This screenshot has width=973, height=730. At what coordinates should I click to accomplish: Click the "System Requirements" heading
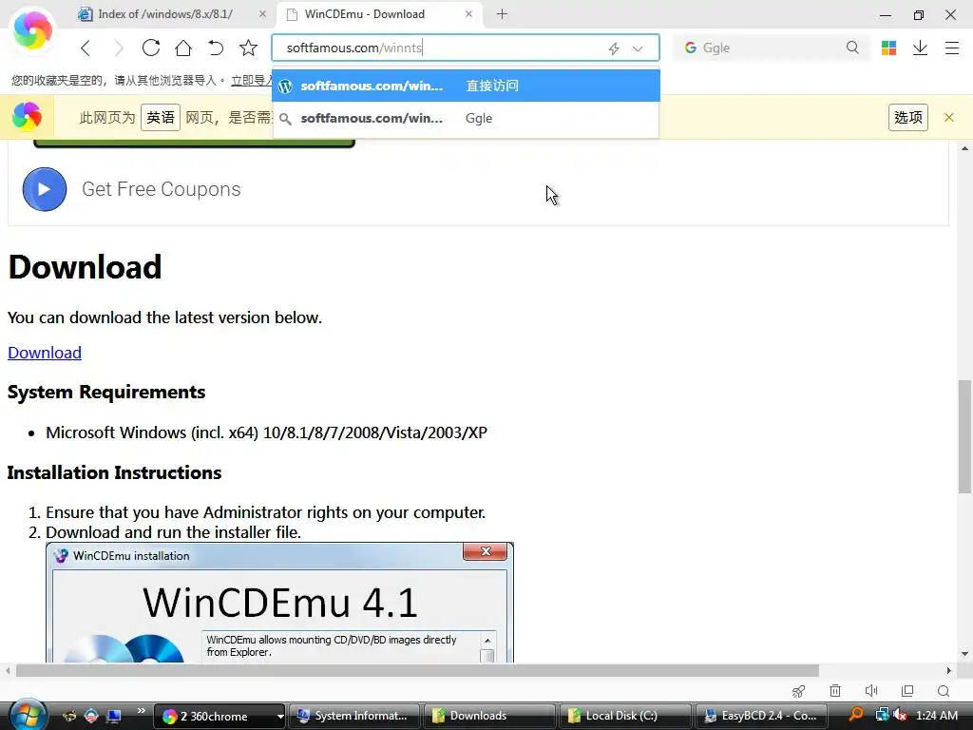point(106,393)
